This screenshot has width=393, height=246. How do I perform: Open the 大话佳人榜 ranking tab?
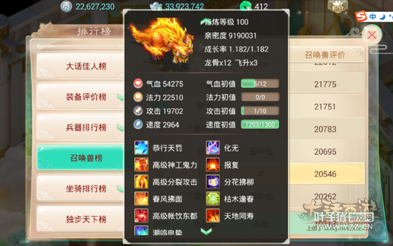(80, 66)
